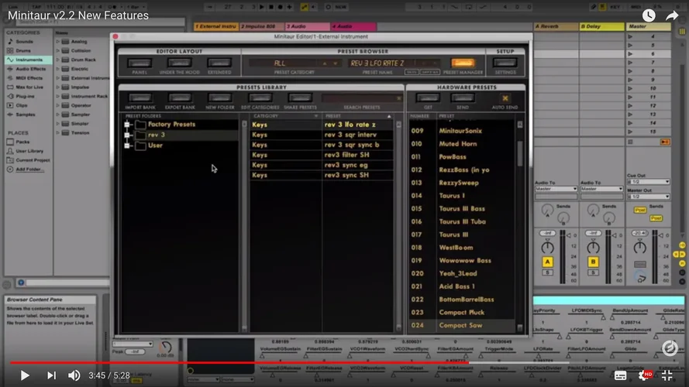Viewport: 689px width, 387px height.
Task: Select Max for Live category
Action: (x=29, y=87)
